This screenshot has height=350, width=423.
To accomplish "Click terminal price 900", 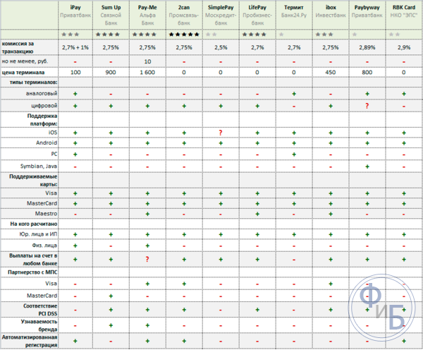I will click(111, 73).
